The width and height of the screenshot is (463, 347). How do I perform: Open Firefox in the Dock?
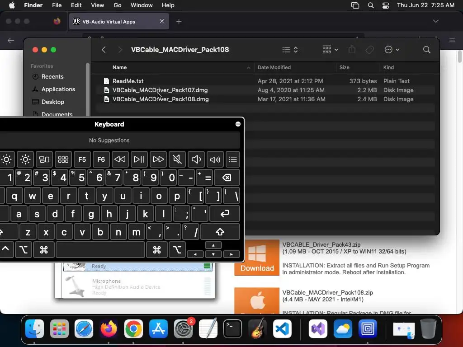point(109,328)
